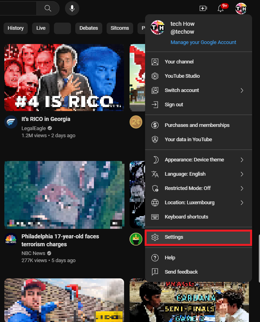
Task: Start voice search with microphone
Action: (72, 8)
